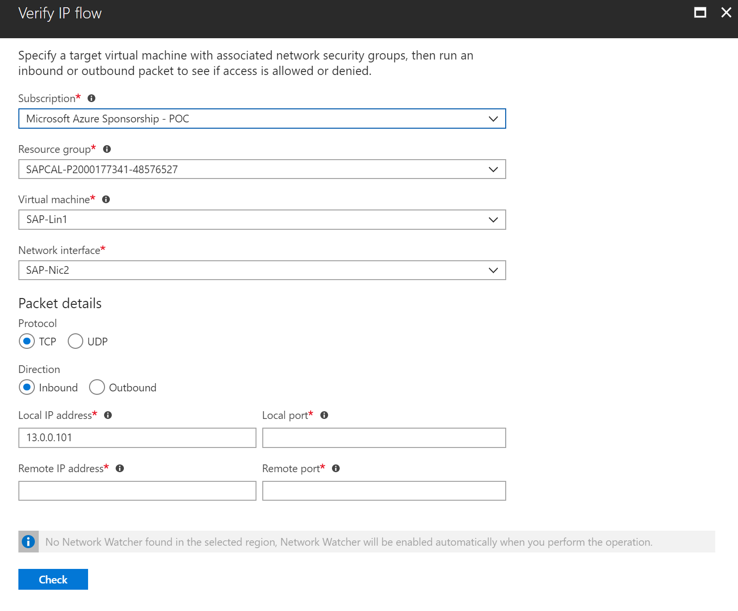738x611 pixels.
Task: Focus the Local IP address field
Action: (x=137, y=438)
